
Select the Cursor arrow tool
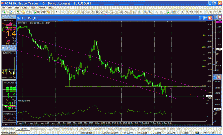(57, 12)
